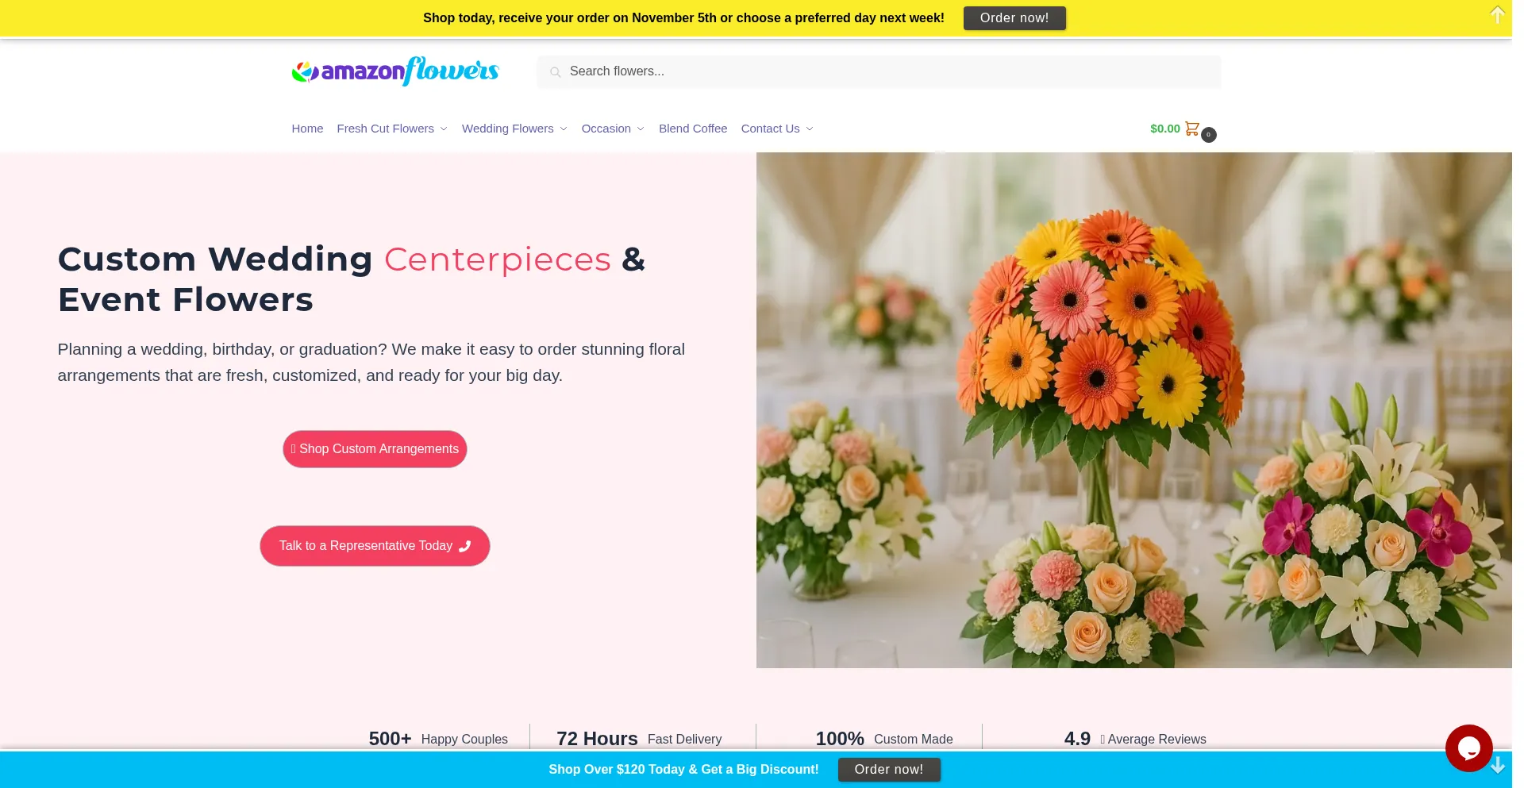The image size is (1524, 788).
Task: Click Shop Custom Arrangements button
Action: pyautogui.click(x=375, y=449)
